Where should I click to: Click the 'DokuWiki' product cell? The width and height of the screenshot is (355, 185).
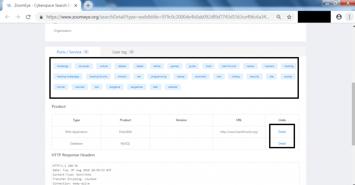125,132
